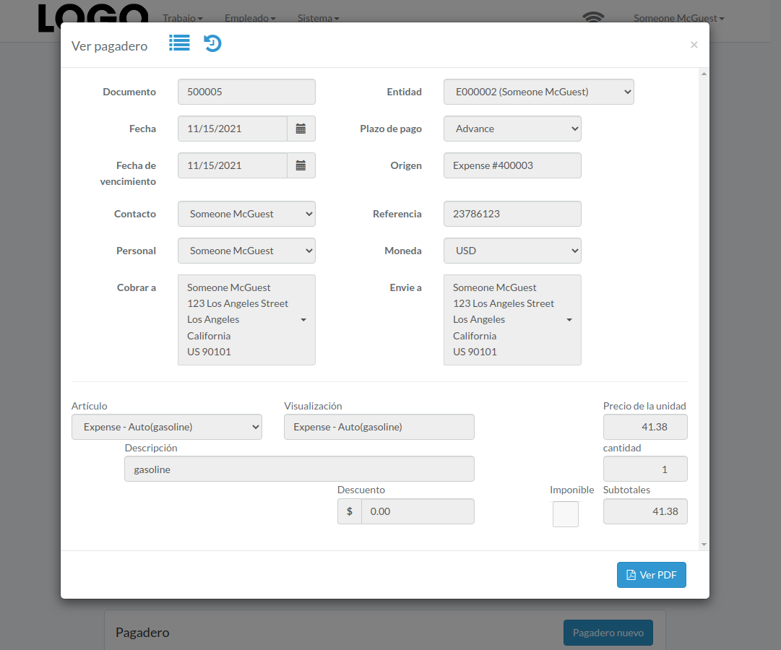Expand the Moneda currency dropdown

(x=512, y=251)
